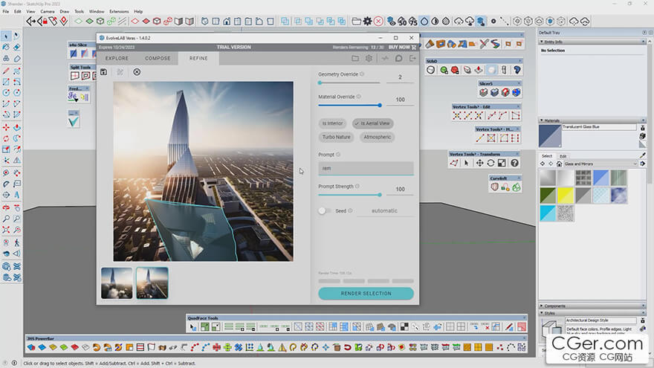Click the Render Selection button
The width and height of the screenshot is (654, 368).
tap(366, 294)
